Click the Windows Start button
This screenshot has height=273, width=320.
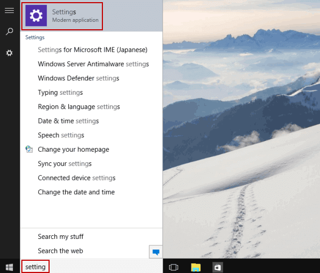10,267
